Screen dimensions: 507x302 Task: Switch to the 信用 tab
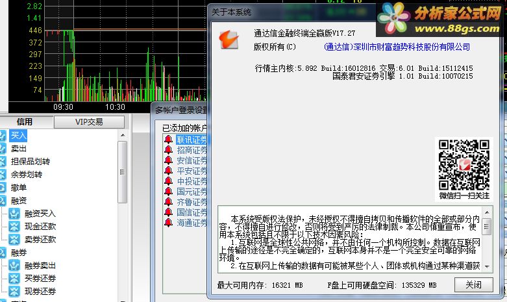point(25,122)
